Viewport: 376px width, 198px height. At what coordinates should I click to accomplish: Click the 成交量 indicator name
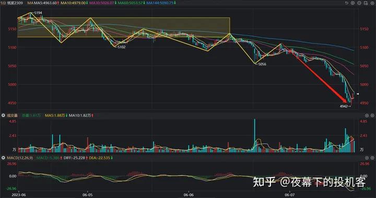[12, 115]
